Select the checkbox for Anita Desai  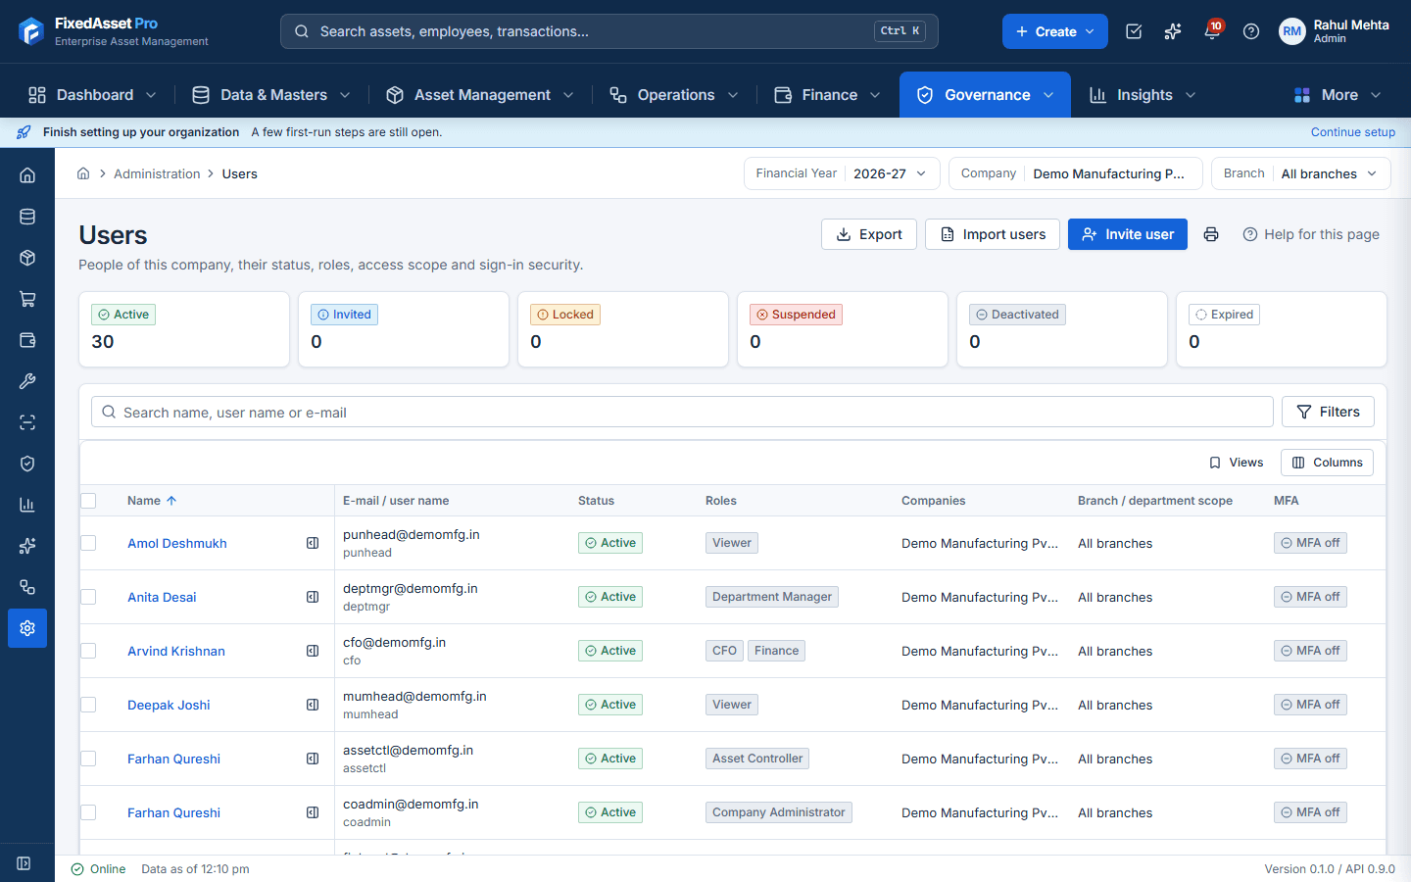click(x=88, y=597)
